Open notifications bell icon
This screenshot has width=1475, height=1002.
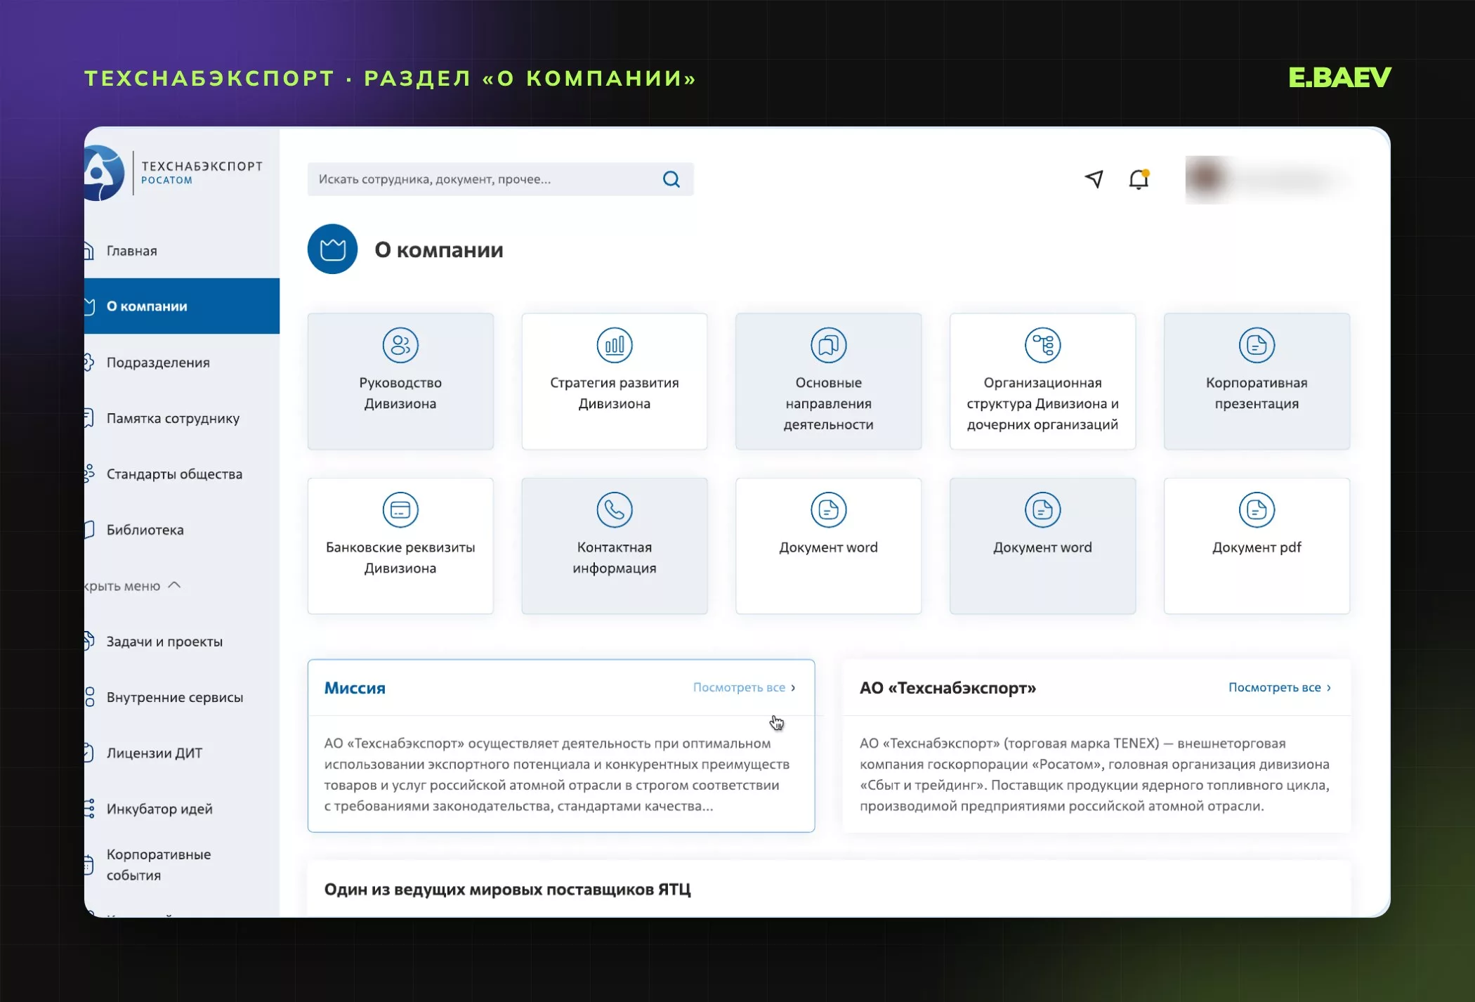click(1139, 180)
